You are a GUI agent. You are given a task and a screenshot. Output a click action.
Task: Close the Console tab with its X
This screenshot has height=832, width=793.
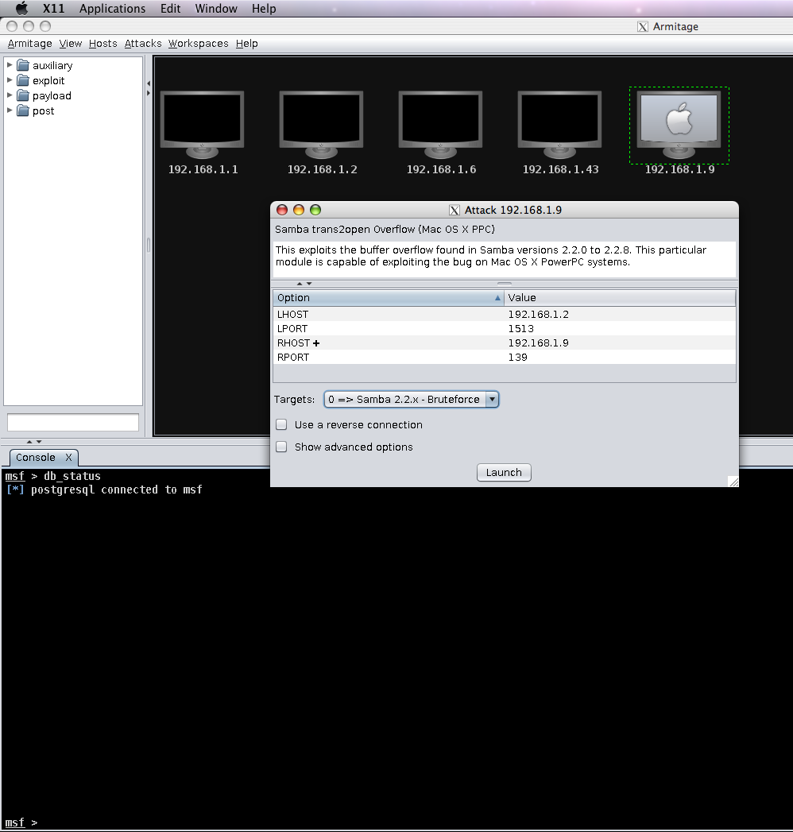point(68,458)
